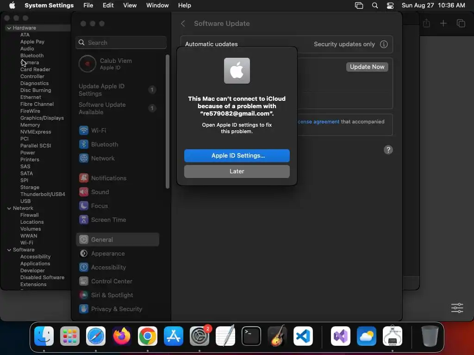Screen dimensions: 474x355
Task: Open Bluetooth settings in Settings sidebar
Action: (x=117, y=144)
